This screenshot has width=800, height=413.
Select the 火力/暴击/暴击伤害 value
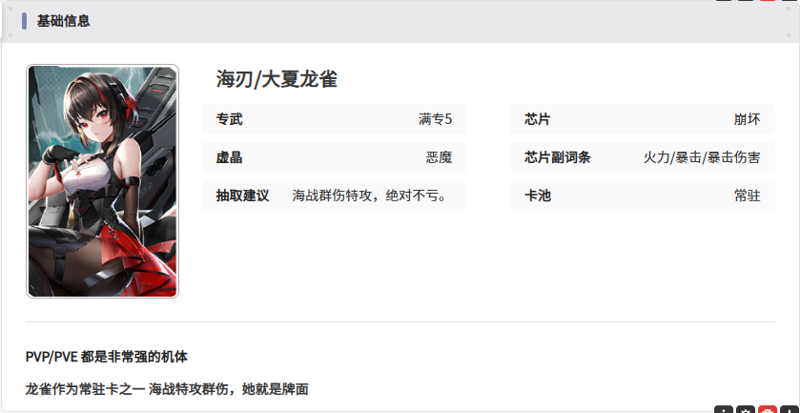(702, 157)
